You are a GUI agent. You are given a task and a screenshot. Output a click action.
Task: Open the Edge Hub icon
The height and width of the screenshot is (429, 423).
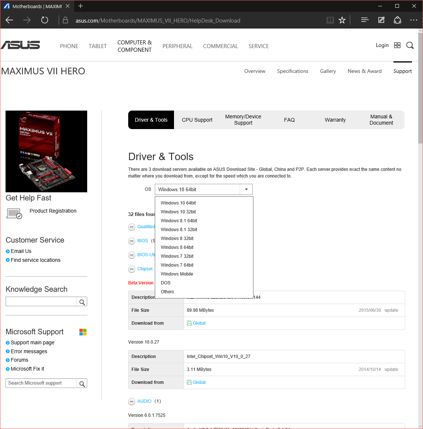tap(365, 20)
